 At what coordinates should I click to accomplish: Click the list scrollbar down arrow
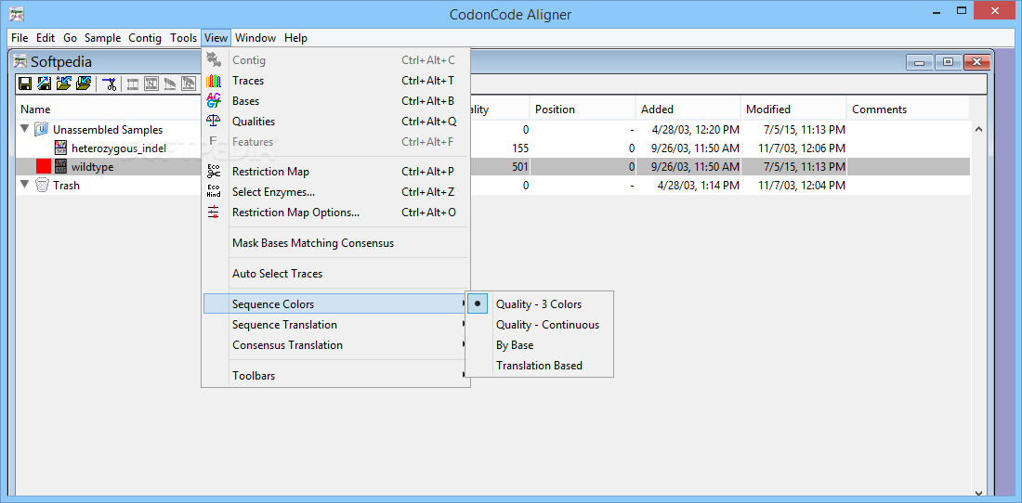point(977,493)
